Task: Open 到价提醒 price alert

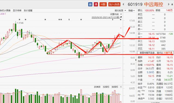Action: (28, 11)
